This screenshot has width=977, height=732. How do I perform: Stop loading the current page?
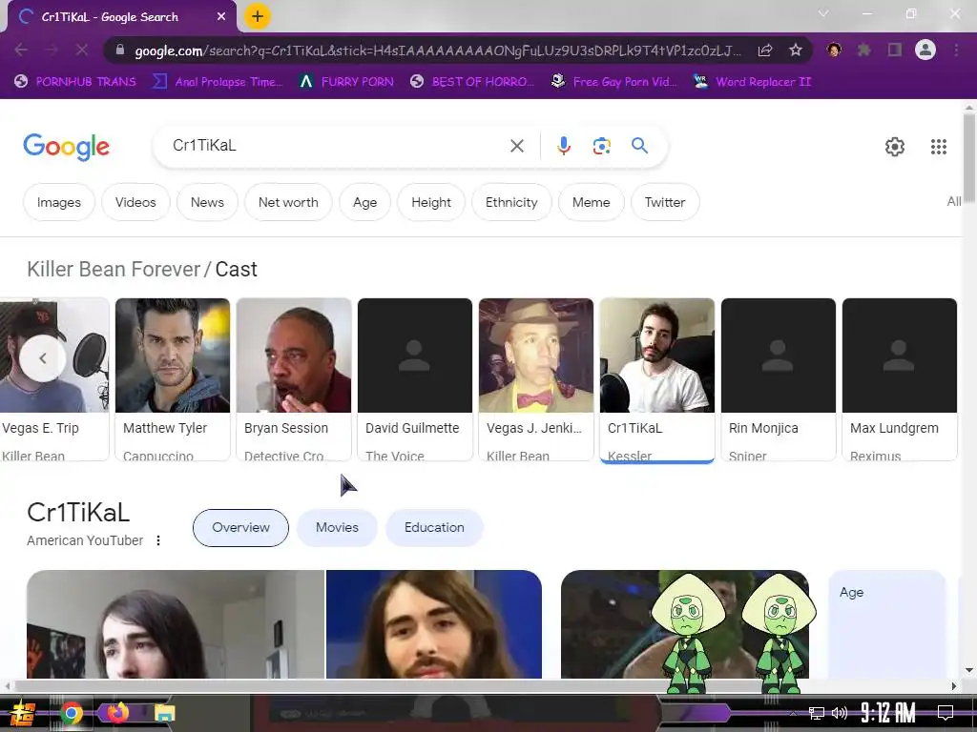click(x=82, y=50)
